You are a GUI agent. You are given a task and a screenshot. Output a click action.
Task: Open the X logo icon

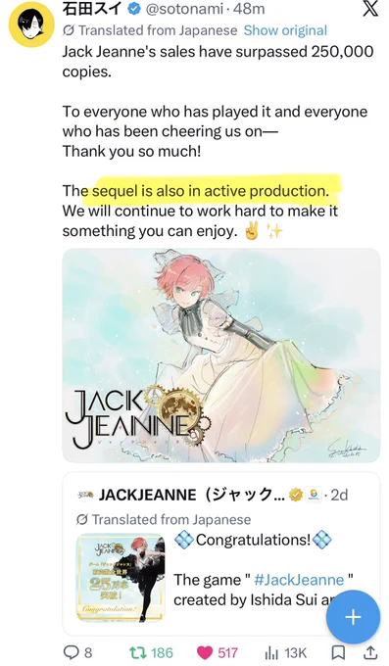pos(370,9)
